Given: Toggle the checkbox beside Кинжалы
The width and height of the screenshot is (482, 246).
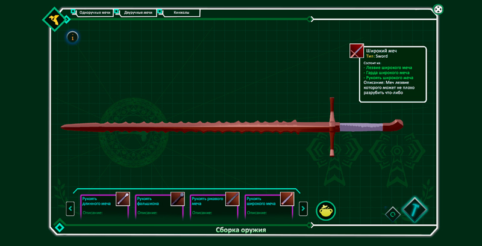Looking at the screenshot, I should pyautogui.click(x=160, y=12).
